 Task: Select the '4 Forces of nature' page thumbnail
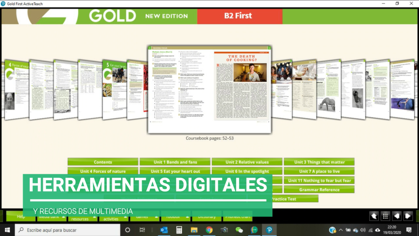coord(17,89)
